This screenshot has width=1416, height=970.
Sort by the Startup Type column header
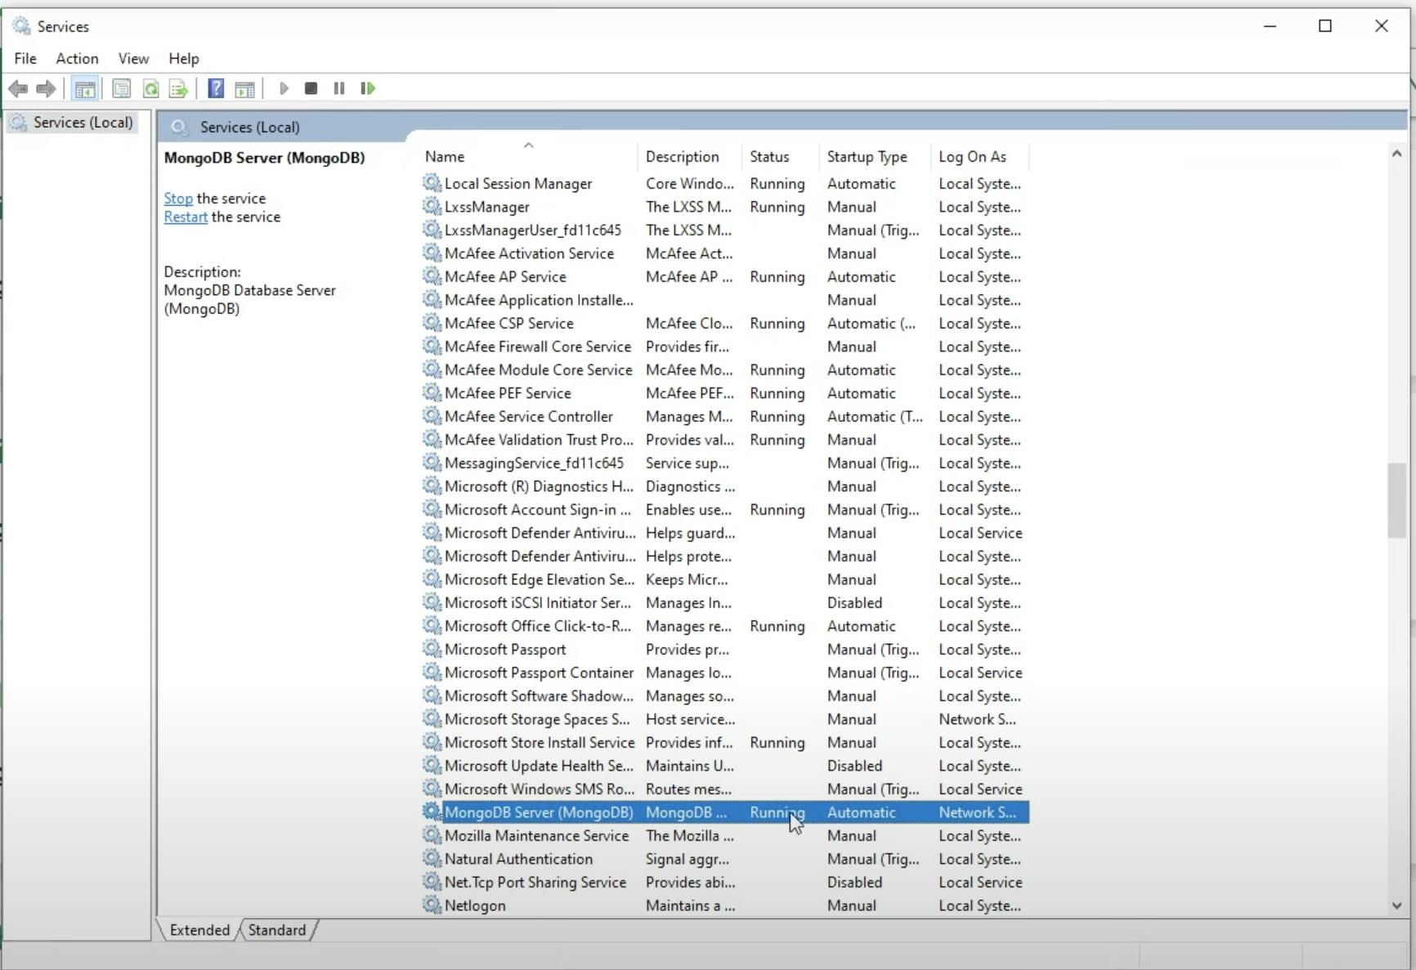(875, 156)
